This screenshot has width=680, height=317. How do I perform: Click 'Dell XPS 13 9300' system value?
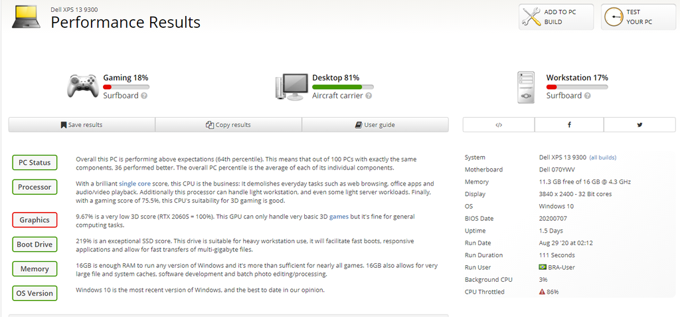click(563, 158)
